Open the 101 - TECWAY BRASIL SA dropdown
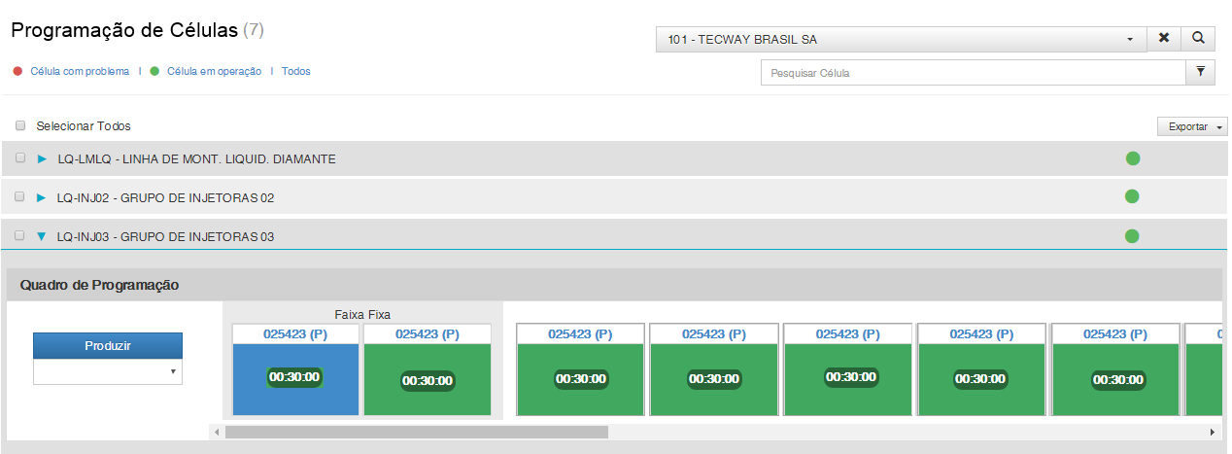Viewport: 1232px width, 454px height. click(x=901, y=39)
